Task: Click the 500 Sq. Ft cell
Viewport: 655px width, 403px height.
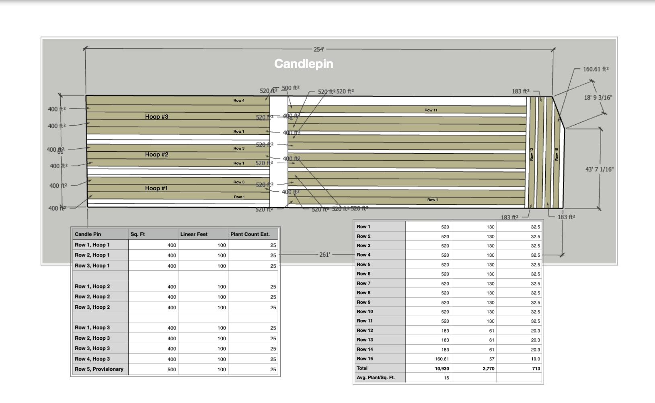Action: [153, 369]
